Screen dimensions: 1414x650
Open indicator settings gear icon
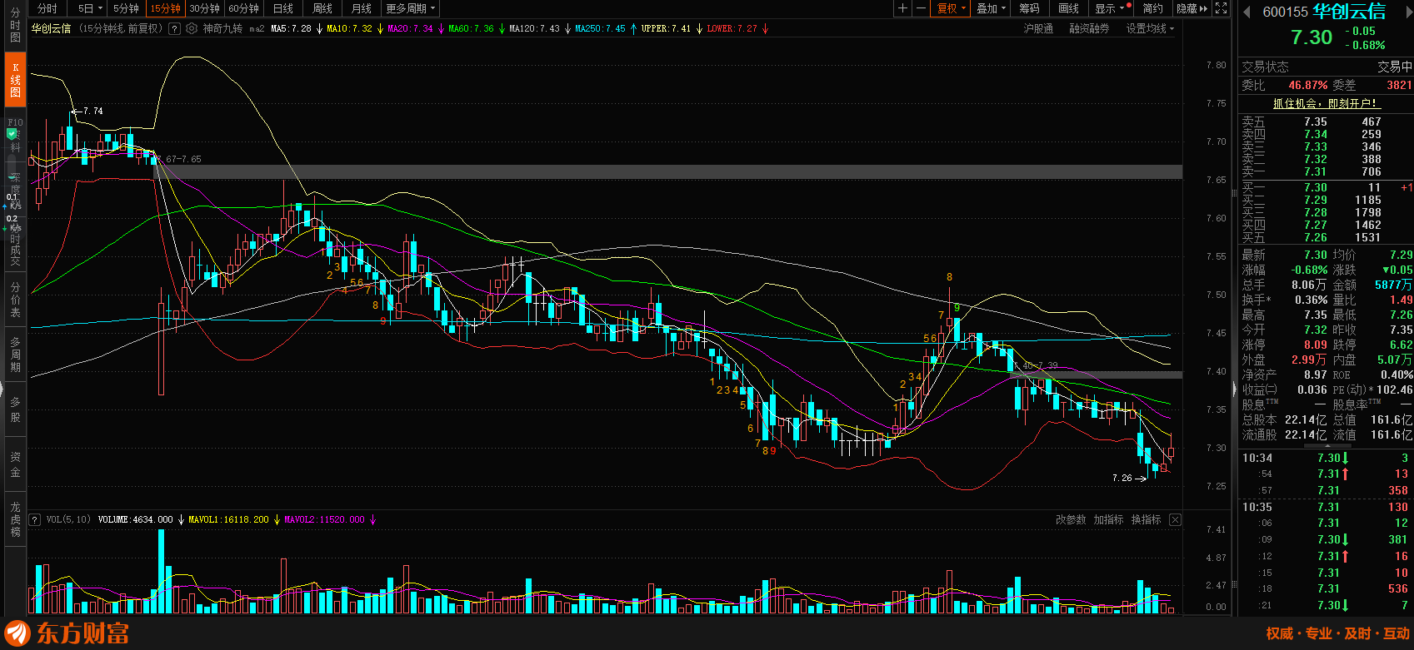click(x=192, y=28)
